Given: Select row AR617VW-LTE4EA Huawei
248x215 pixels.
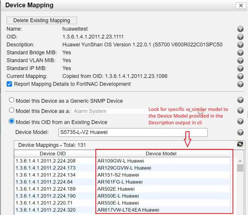Looking at the screenshot, I should point(123,210).
